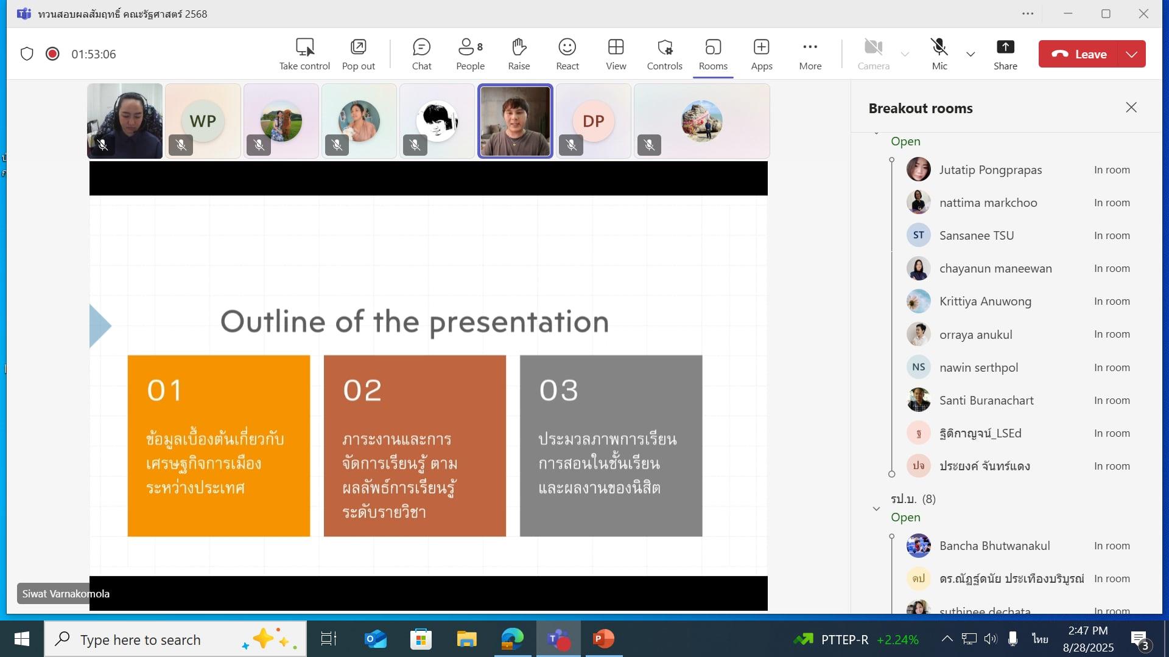
Task: Open the More actions menu
Action: [810, 54]
